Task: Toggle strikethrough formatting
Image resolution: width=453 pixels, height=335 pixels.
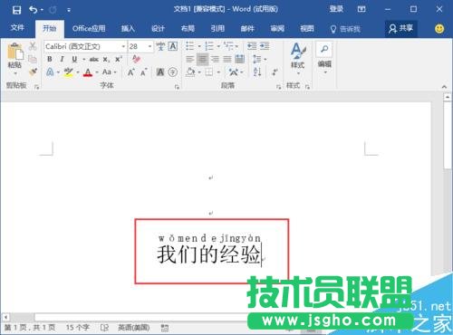Action: (94, 59)
